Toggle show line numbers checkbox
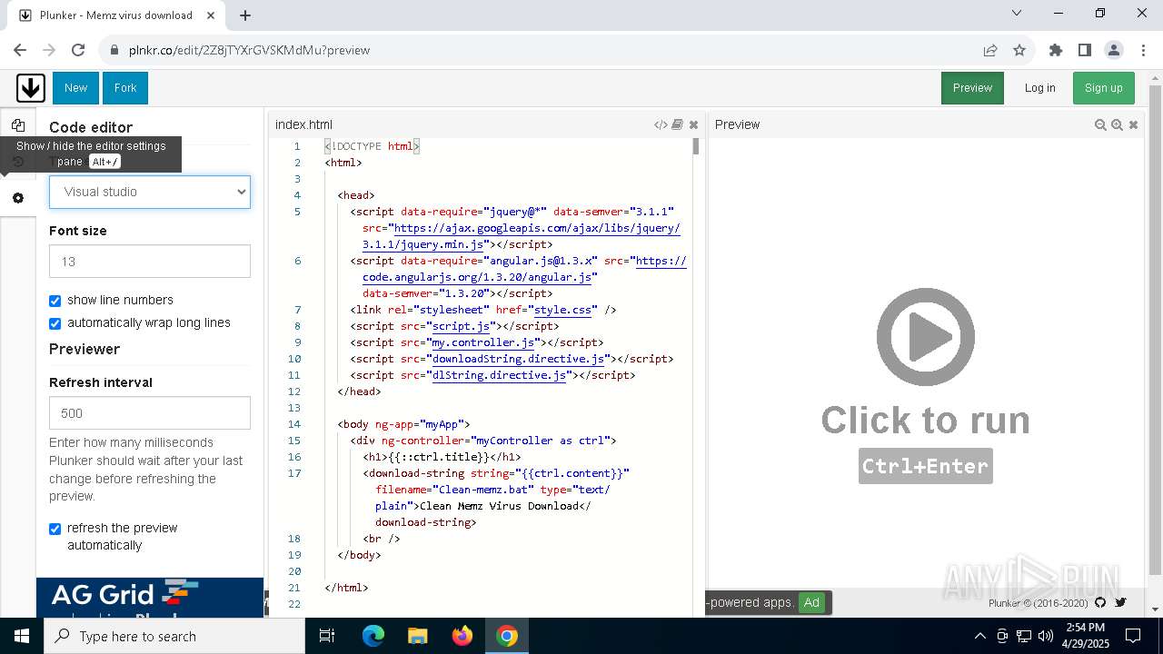 [55, 301]
